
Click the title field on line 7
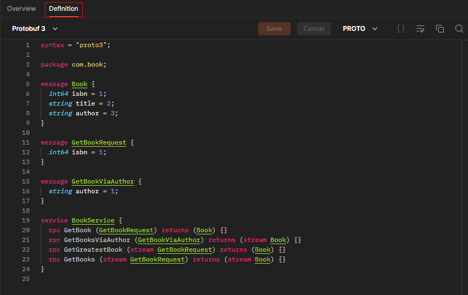[85, 103]
